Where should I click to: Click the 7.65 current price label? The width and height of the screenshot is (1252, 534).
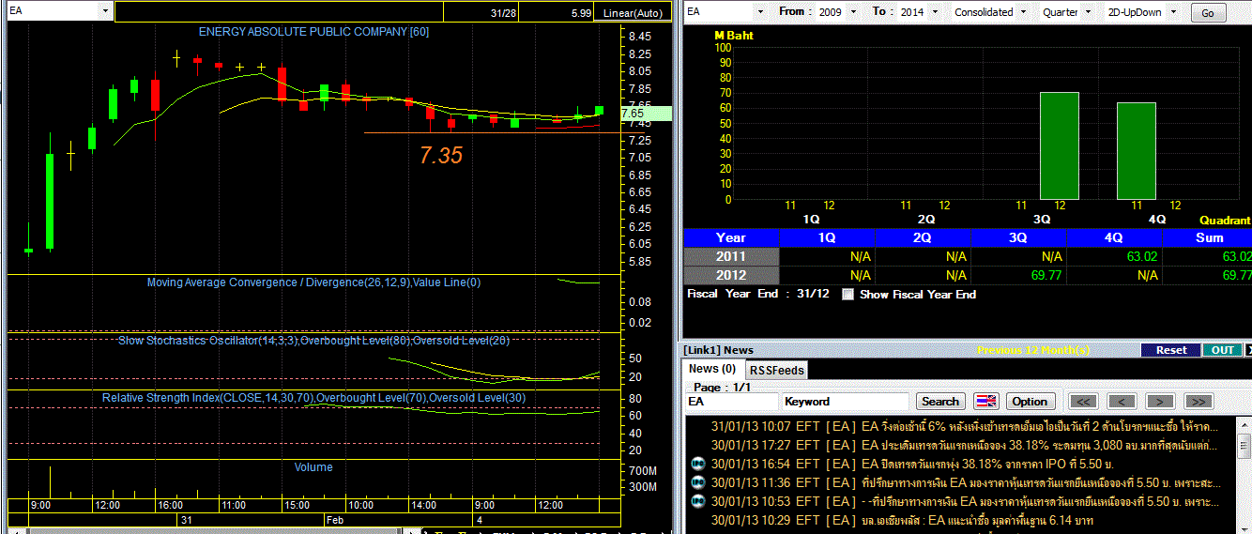(644, 113)
